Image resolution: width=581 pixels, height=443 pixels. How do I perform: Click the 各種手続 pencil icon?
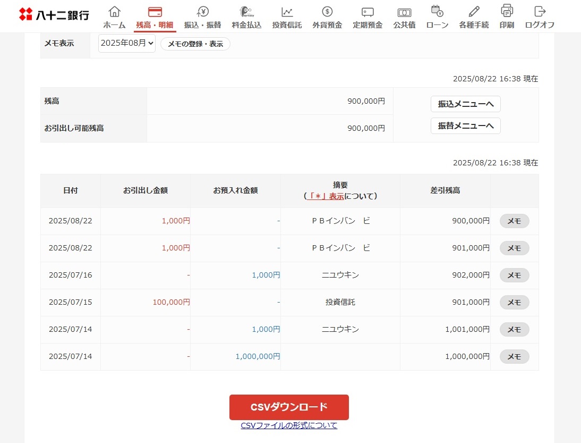point(474,12)
